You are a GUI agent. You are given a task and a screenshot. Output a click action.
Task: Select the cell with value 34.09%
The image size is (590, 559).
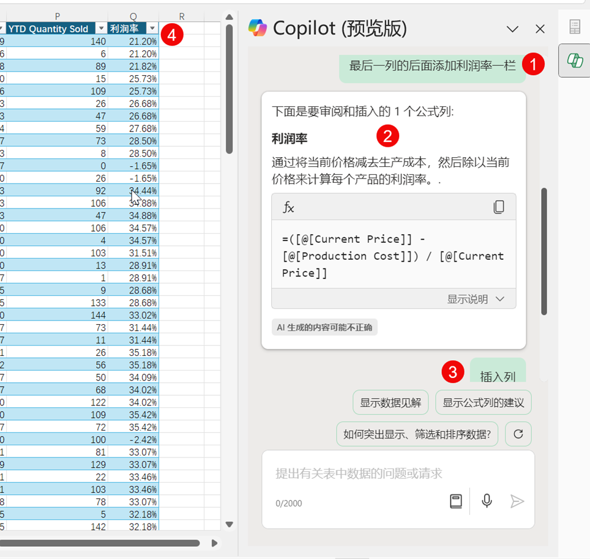[133, 377]
